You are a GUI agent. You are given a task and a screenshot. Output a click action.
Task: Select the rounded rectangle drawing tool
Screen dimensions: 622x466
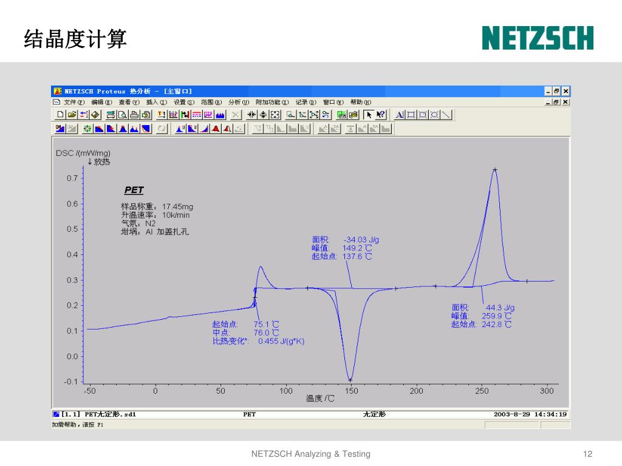click(x=423, y=115)
